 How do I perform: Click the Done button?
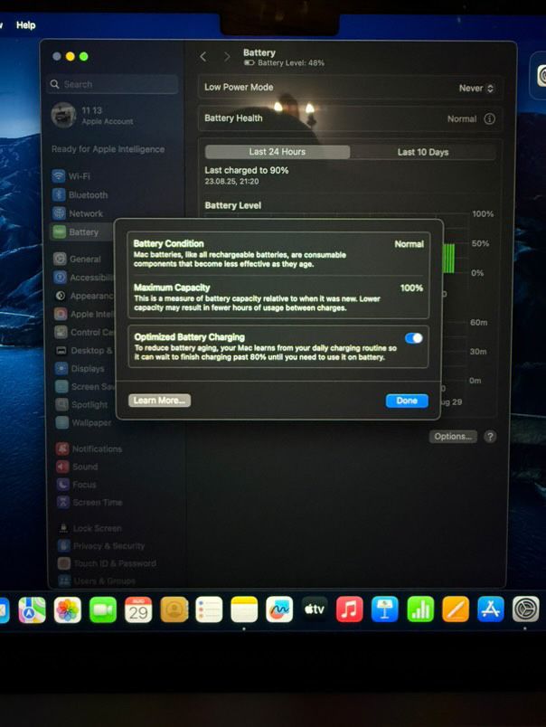coord(407,401)
